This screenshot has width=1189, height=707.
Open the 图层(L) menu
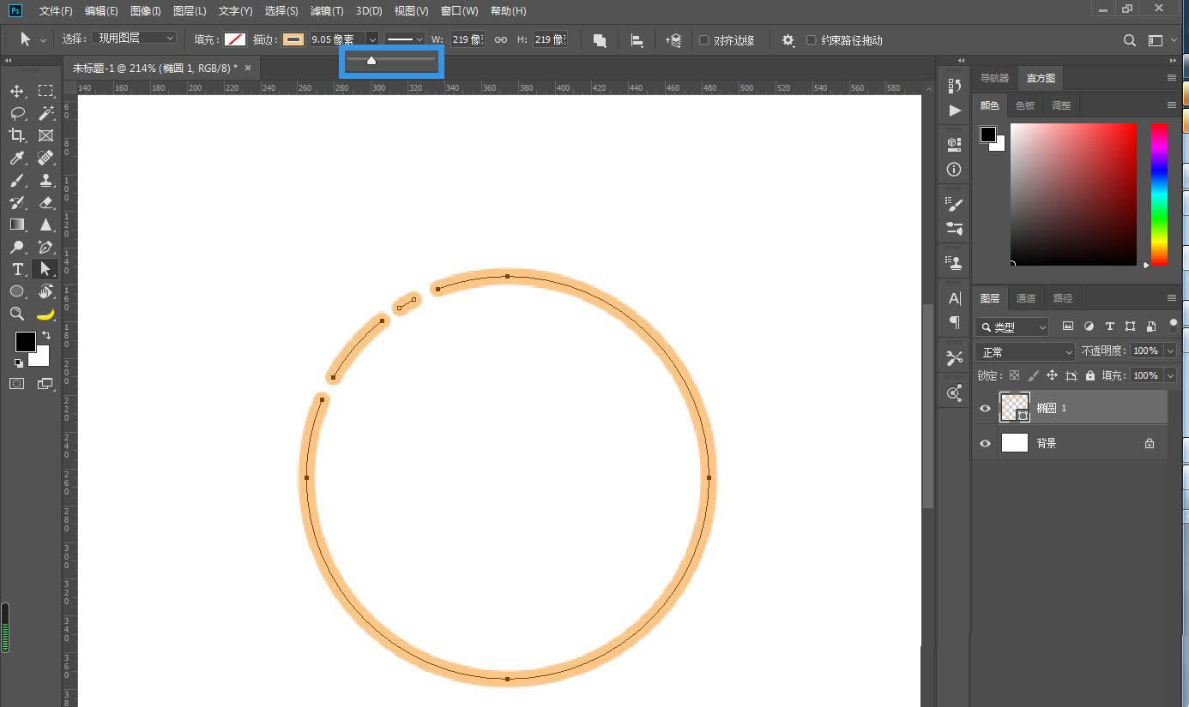190,11
